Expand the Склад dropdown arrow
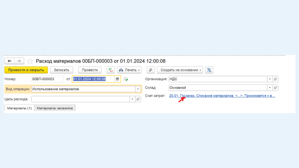The height and width of the screenshot is (168, 299). (270, 88)
